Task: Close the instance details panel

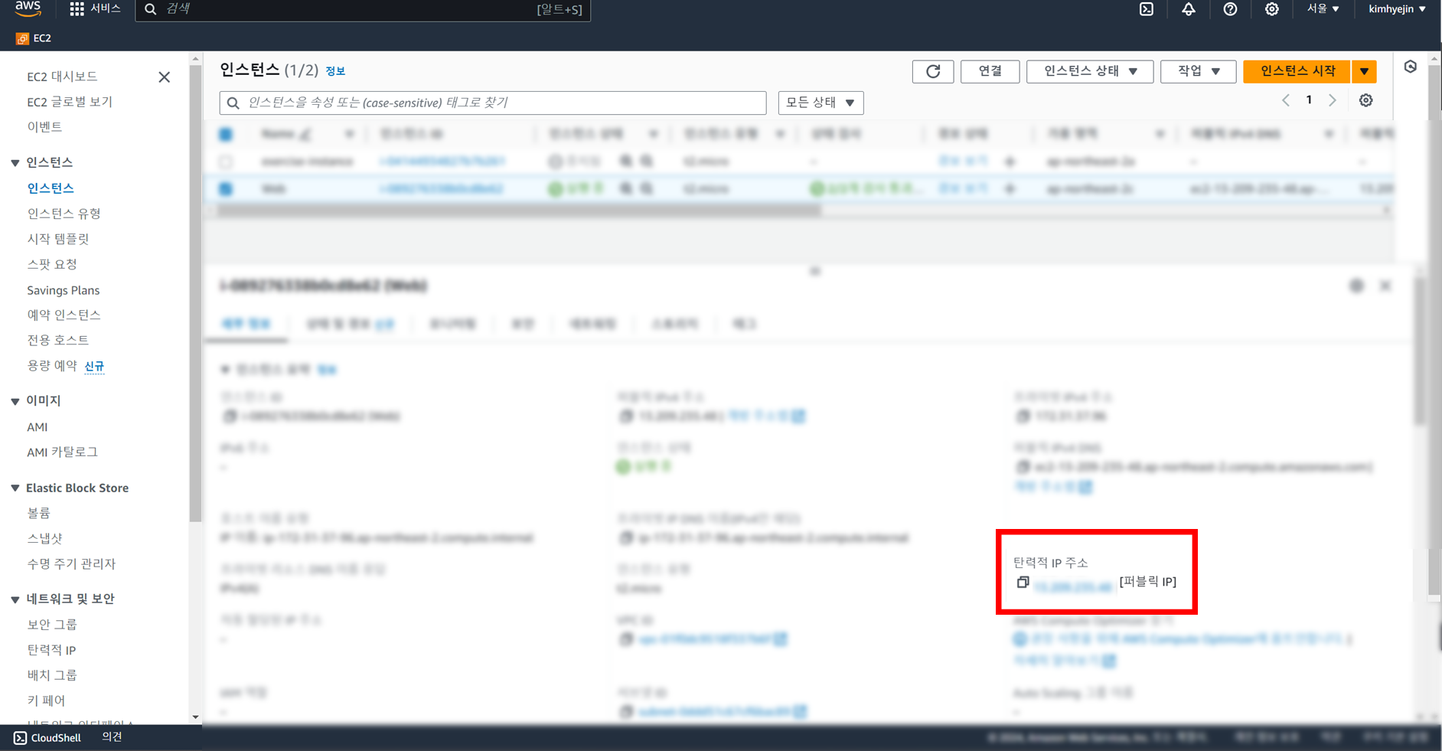Action: click(x=1385, y=286)
